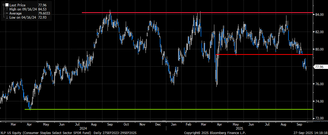Click the Oct label on time axis

(126, 125)
